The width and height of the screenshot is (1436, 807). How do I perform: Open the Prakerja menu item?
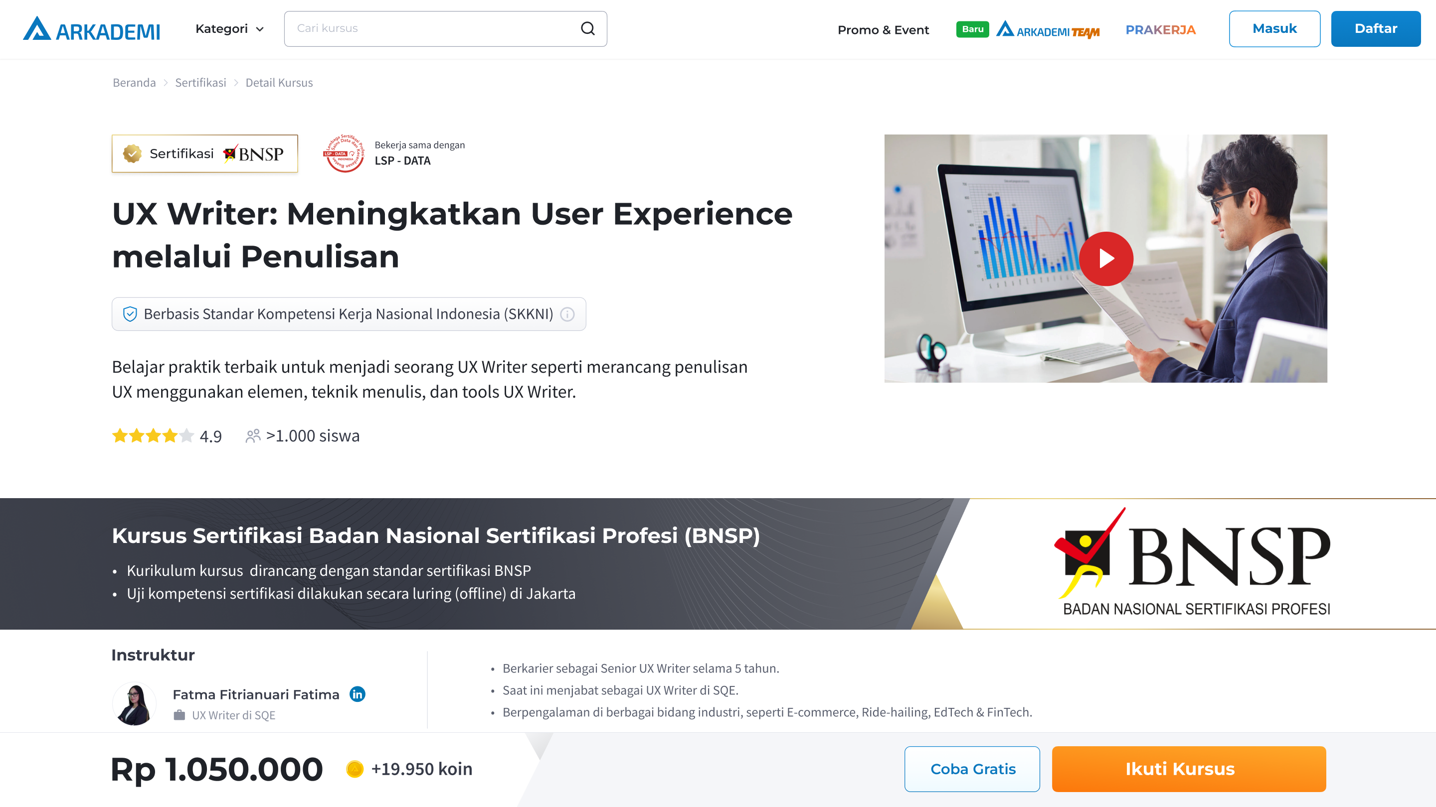click(1161, 29)
